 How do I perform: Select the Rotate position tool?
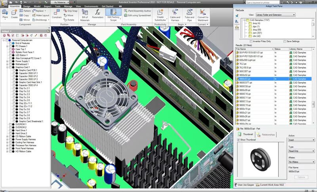point(69,20)
